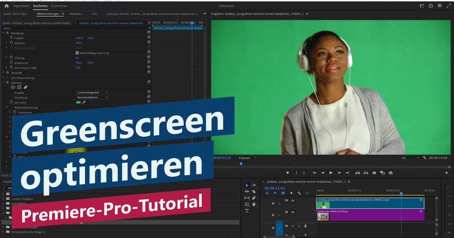Screen dimensions: 454x238
Task: Hide the V2 track with its eye toggle
Action: (x=293, y=212)
